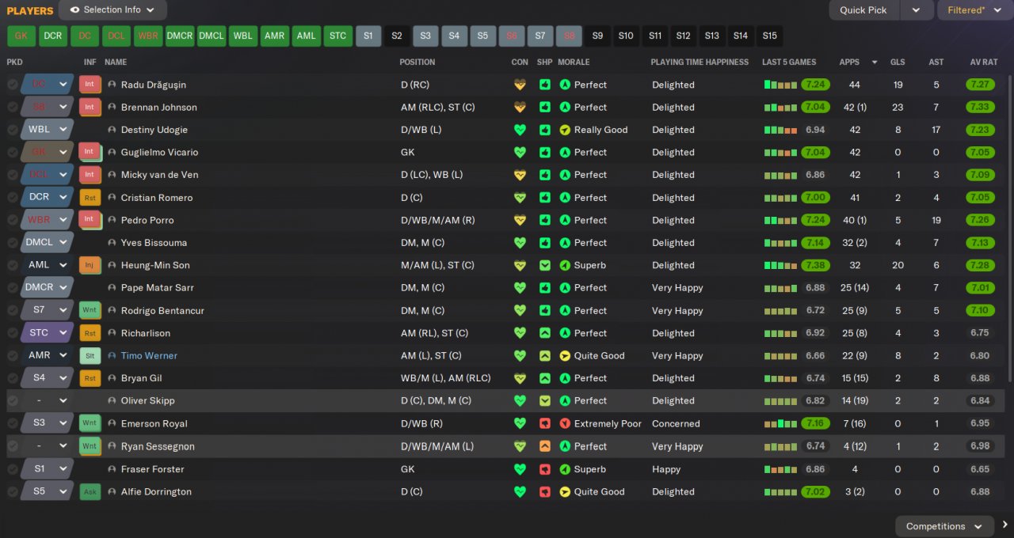Toggle the pick checkbox for Timo Werner
Image resolution: width=1014 pixels, height=538 pixels.
13,356
